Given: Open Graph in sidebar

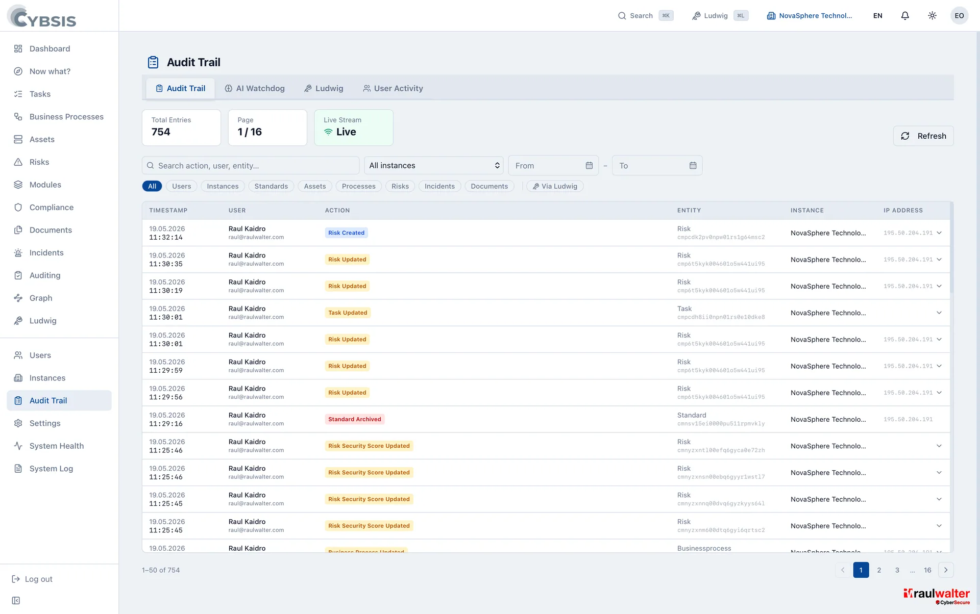Looking at the screenshot, I should tap(59, 298).
